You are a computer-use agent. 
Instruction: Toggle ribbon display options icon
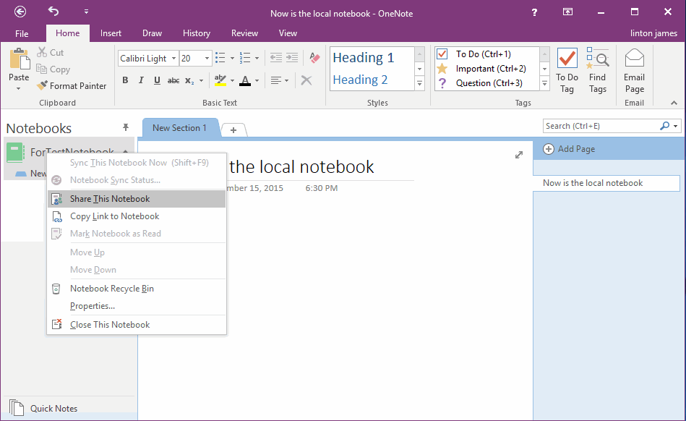(x=567, y=12)
